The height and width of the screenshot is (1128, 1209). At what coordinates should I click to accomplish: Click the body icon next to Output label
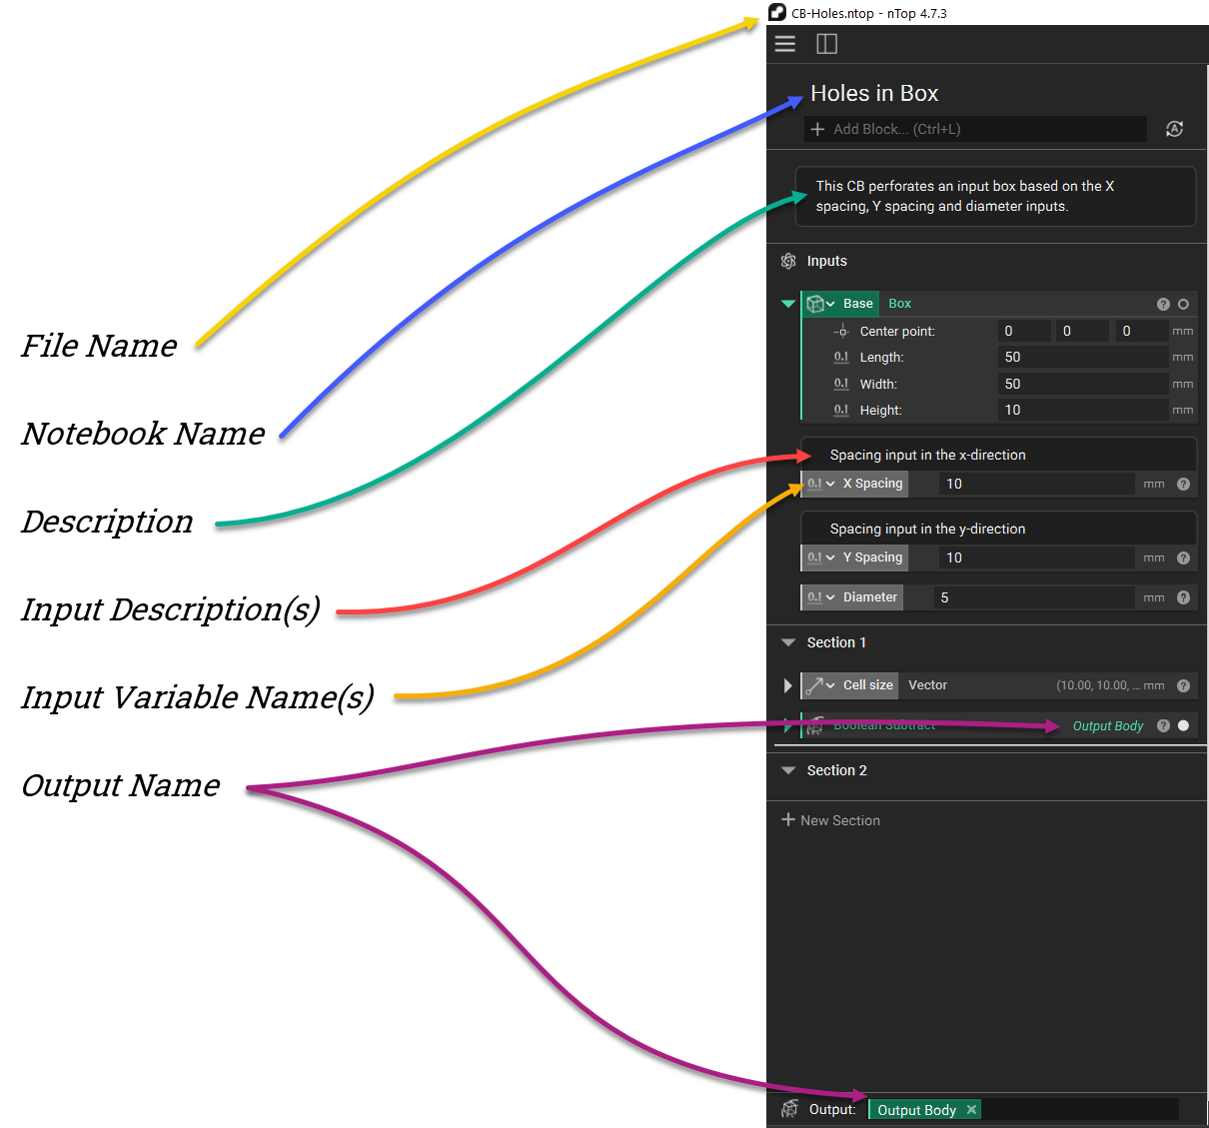(788, 1109)
